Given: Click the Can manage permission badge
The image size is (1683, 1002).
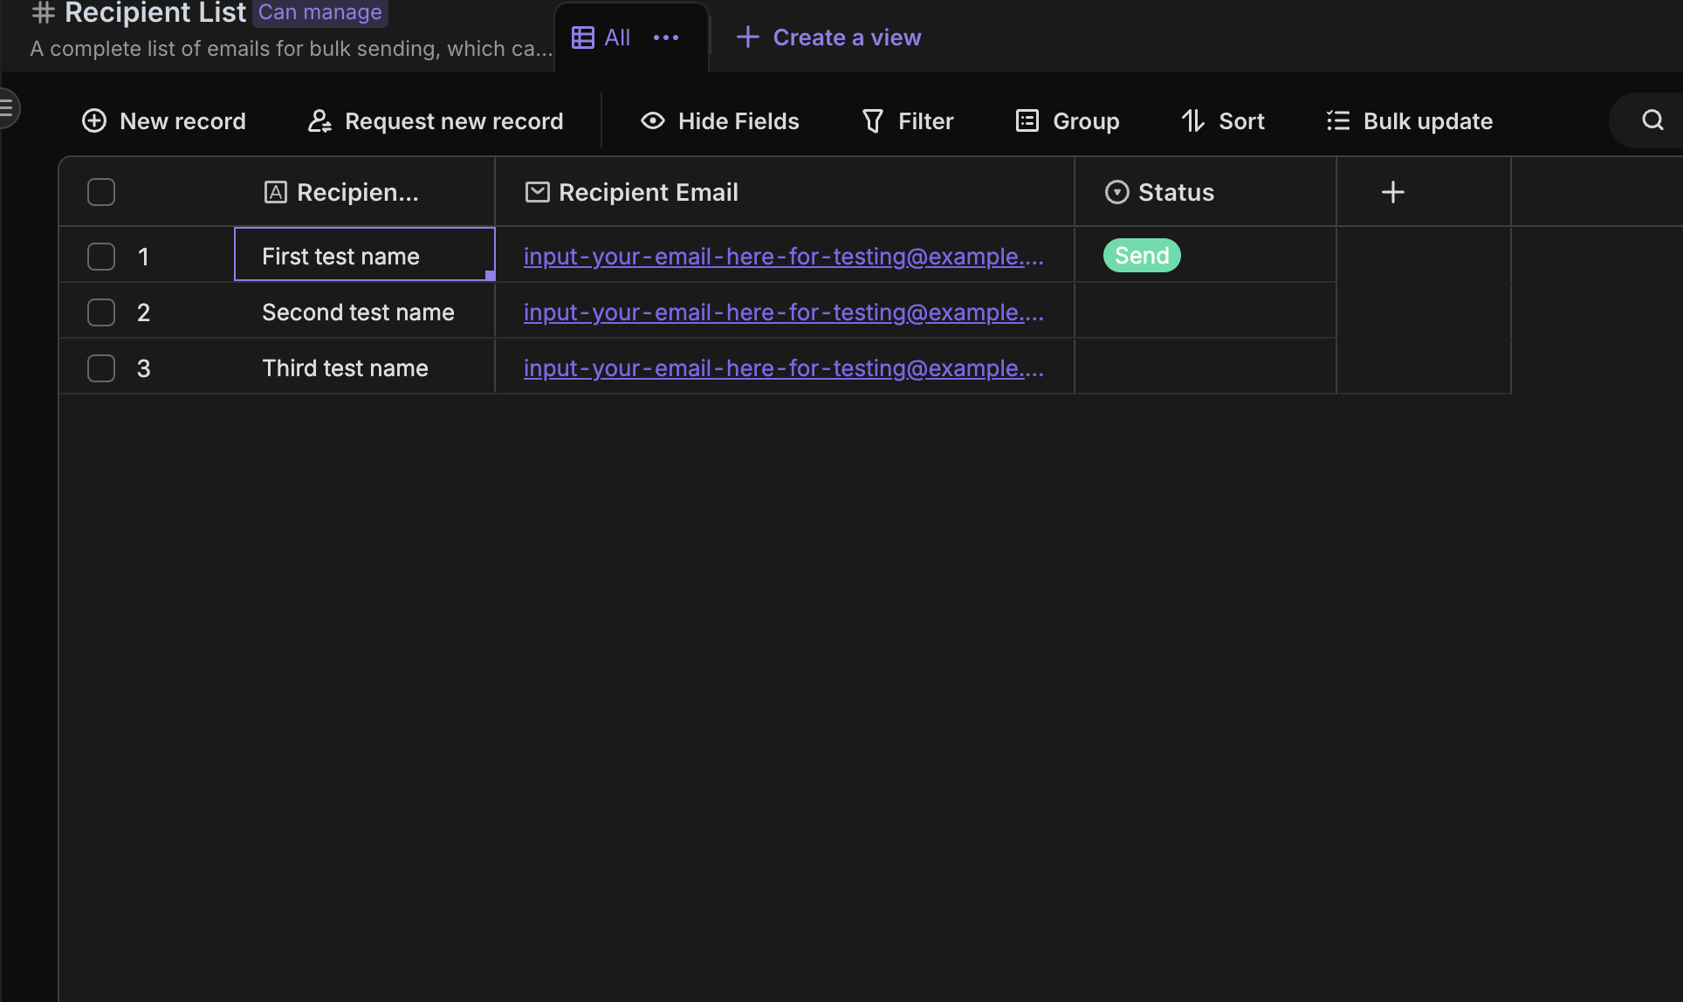Looking at the screenshot, I should click(x=320, y=12).
